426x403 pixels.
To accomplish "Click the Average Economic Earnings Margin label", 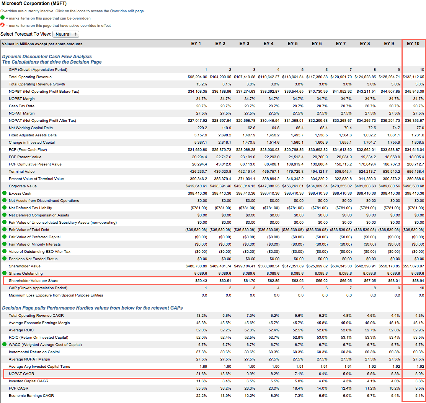I will tap(39, 323).
